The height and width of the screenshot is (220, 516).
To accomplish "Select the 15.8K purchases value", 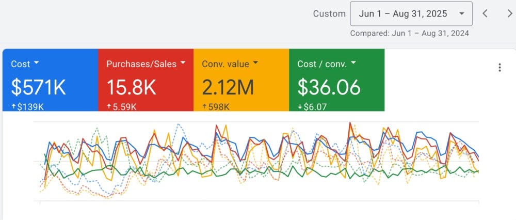I will tap(131, 88).
